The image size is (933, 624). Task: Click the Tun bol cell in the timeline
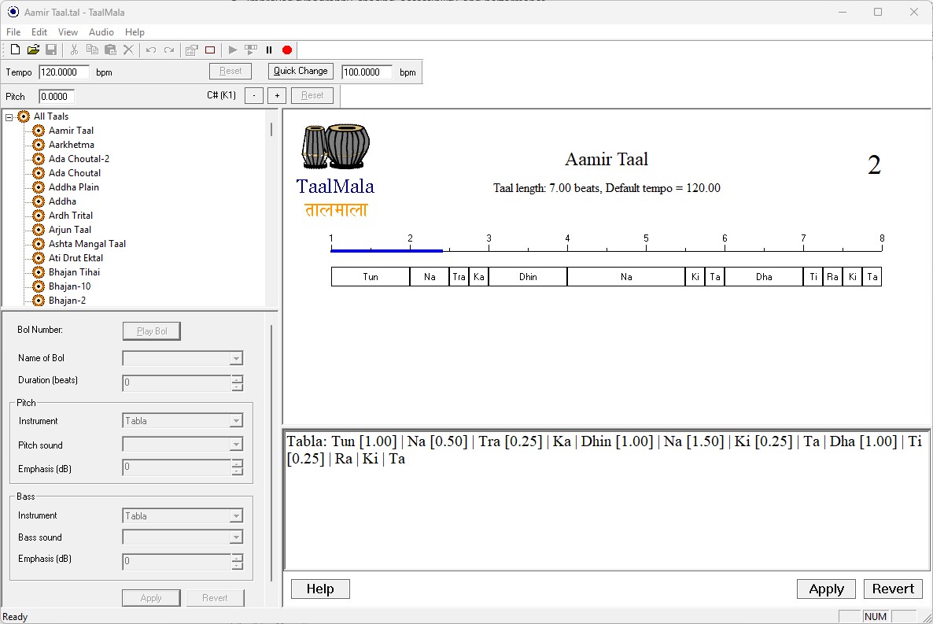(370, 277)
